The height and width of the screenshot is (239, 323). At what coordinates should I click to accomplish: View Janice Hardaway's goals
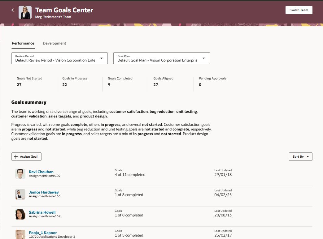tap(44, 192)
